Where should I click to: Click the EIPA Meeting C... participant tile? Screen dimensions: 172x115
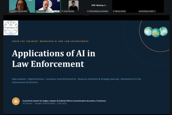click(99, 6)
